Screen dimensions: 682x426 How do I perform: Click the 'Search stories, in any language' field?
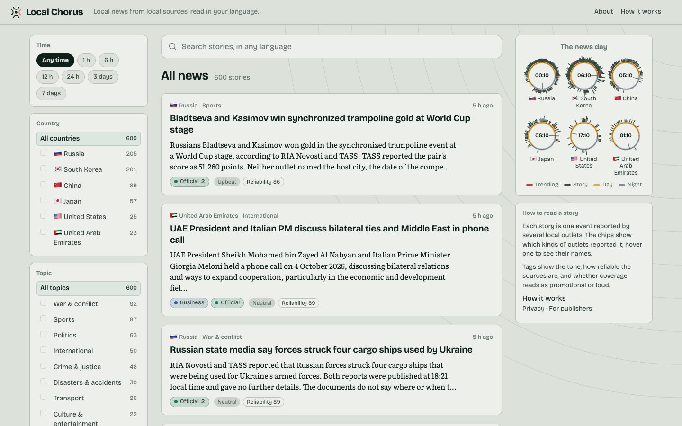click(x=332, y=47)
